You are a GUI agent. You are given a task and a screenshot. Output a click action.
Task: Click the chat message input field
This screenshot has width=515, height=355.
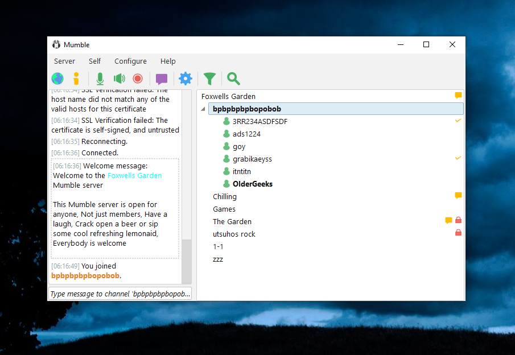coord(120,294)
